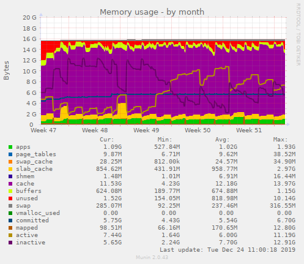
Task: Click the 'Week 48' x-axis label
Action: pos(95,130)
